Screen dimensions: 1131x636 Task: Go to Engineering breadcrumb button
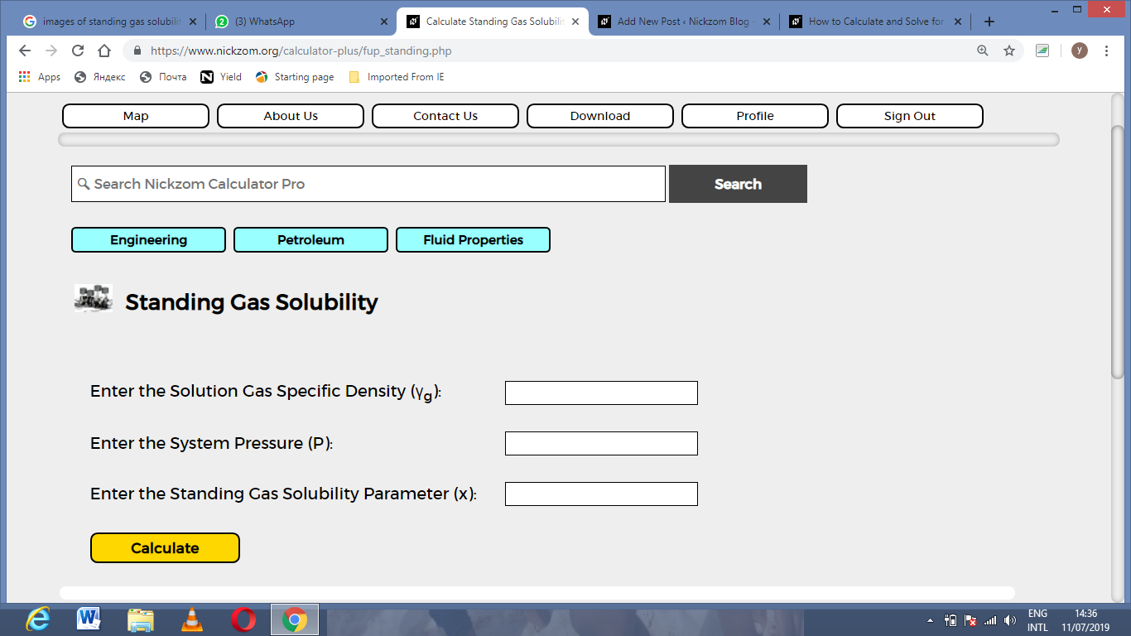point(148,240)
